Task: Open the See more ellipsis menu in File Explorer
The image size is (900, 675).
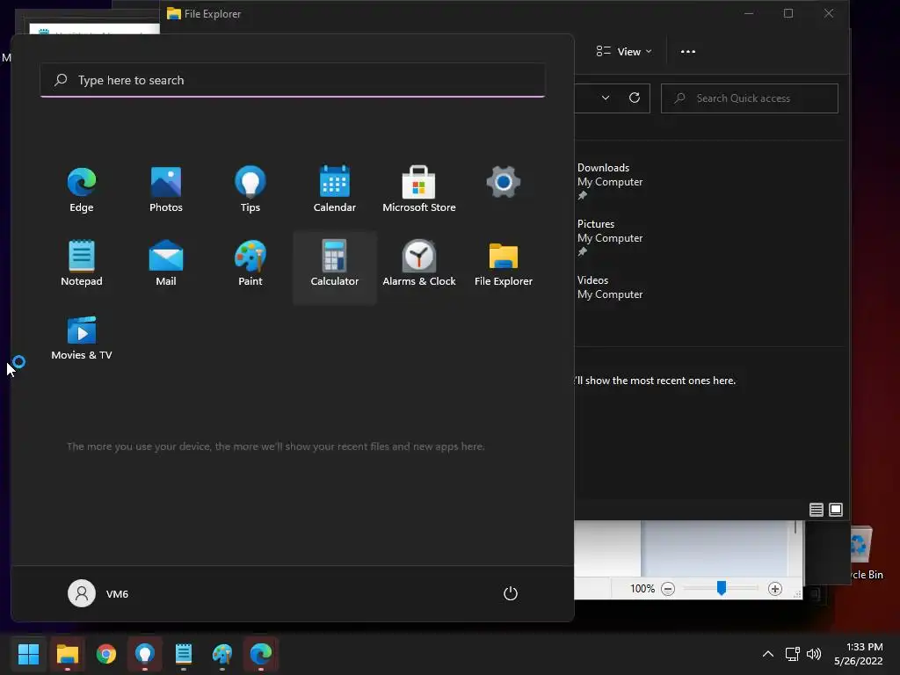Action: (687, 52)
